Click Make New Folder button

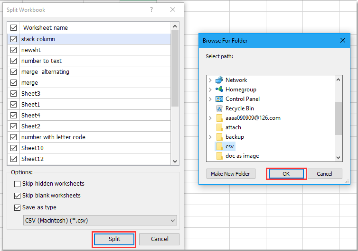point(230,174)
